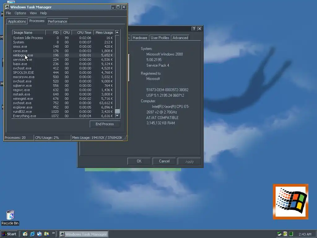317x238 pixels.
Task: Click the Task Manager resize grip corner
Action: [x=125, y=138]
